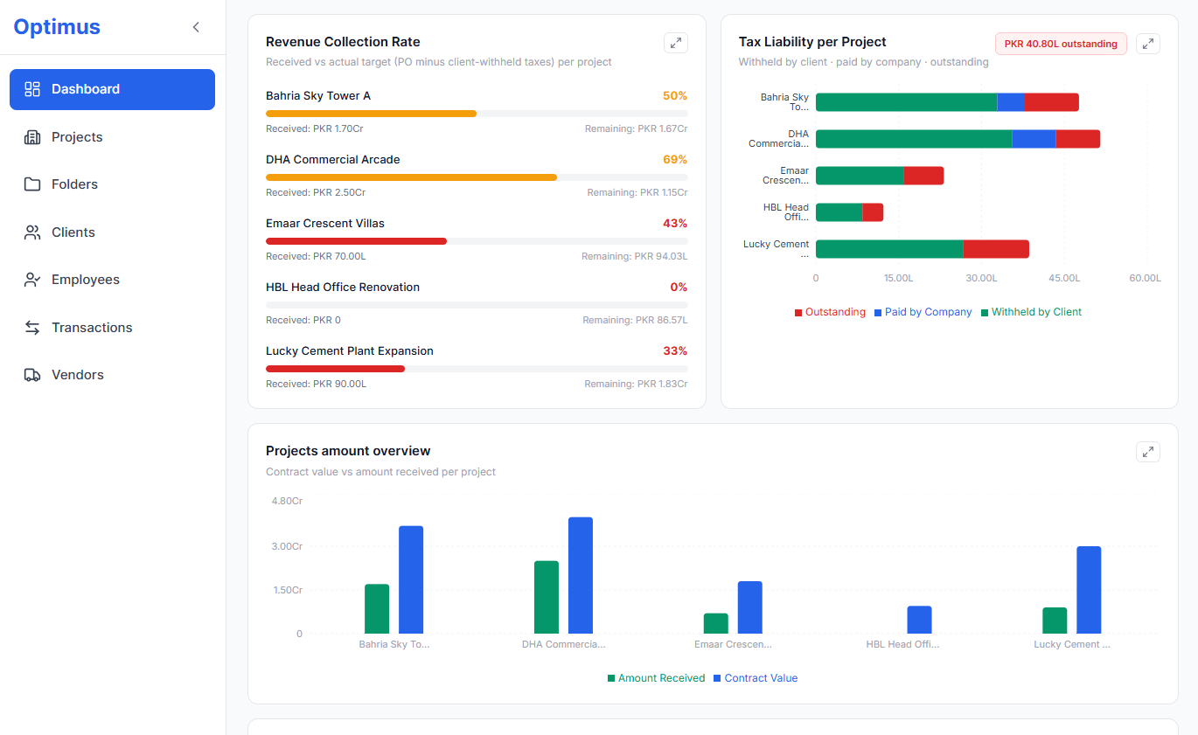The image size is (1198, 735).
Task: Click the green Withheld segment for DHA Commercial
Action: [x=914, y=139]
